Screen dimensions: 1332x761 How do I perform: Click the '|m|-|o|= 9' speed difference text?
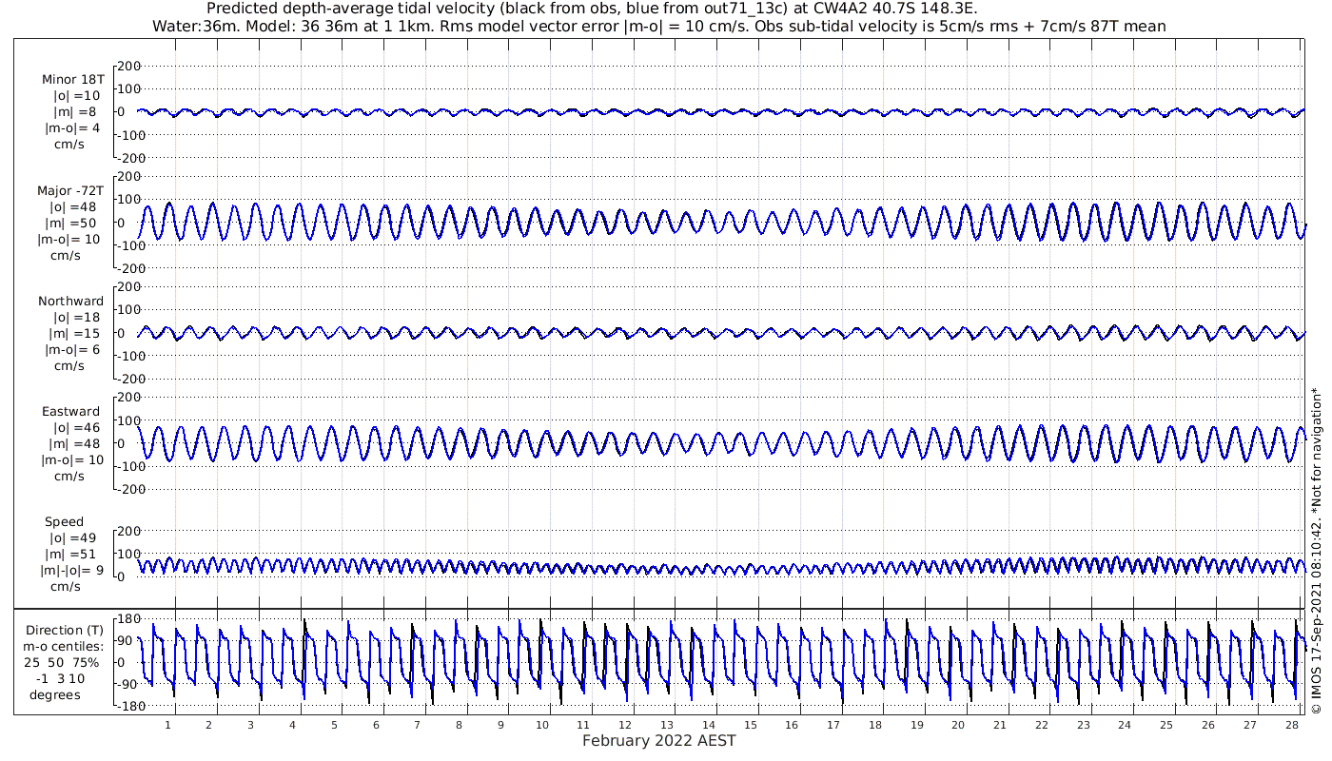pos(70,570)
